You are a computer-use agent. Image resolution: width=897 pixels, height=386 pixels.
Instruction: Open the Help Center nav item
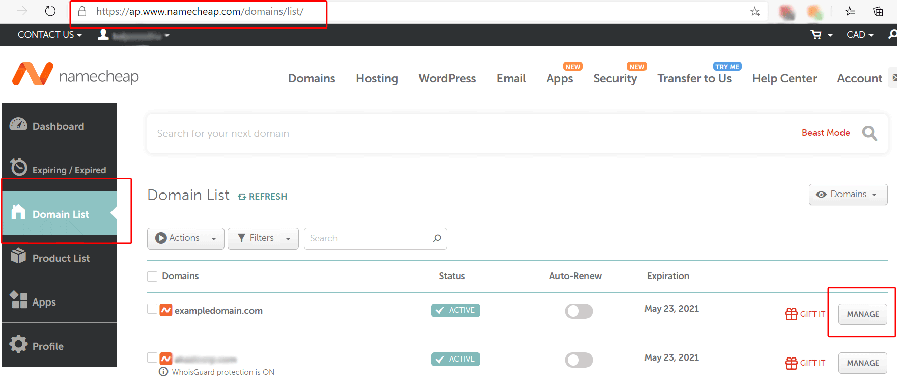pos(784,79)
